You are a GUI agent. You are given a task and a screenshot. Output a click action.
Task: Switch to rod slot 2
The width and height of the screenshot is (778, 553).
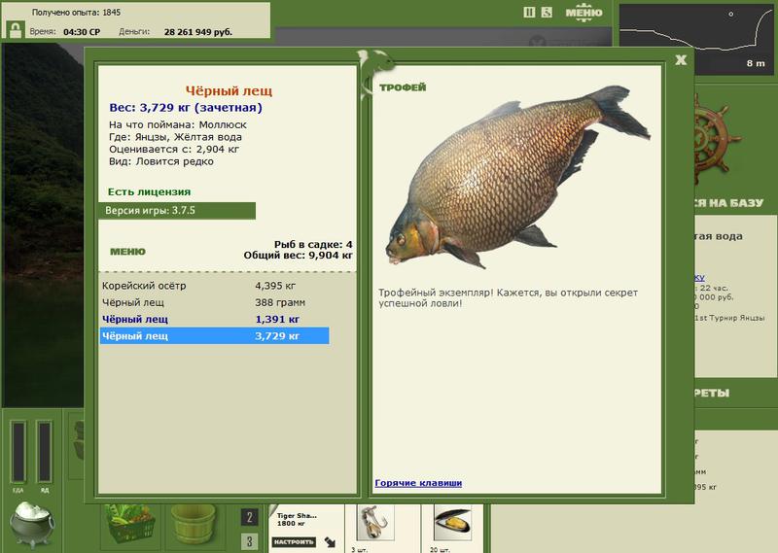[250, 517]
